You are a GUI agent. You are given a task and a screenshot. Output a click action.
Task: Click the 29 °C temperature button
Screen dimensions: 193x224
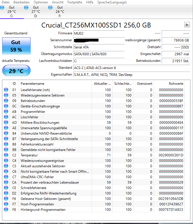click(16, 70)
